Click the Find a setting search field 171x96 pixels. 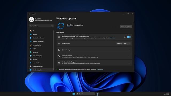[x=41, y=26]
